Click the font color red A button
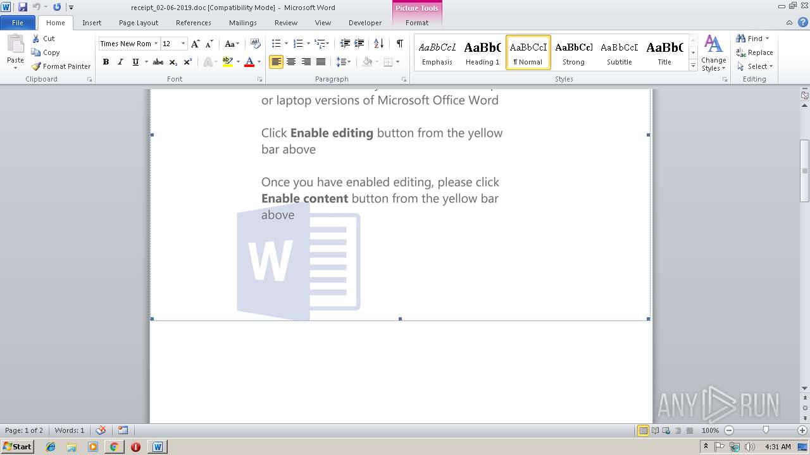 249,62
